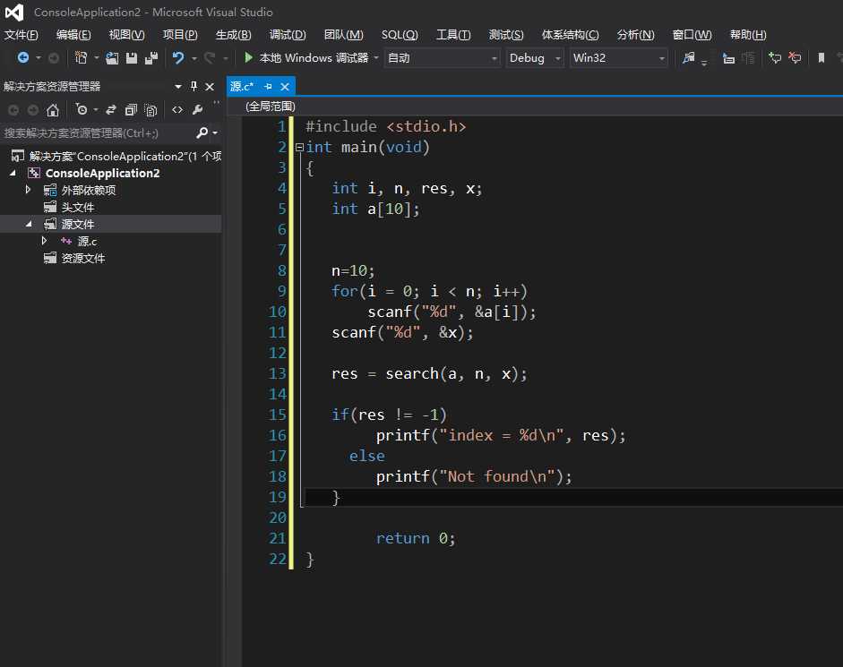This screenshot has height=667, width=843.
Task: Click the New Project toolbar icon
Action: tap(82, 57)
